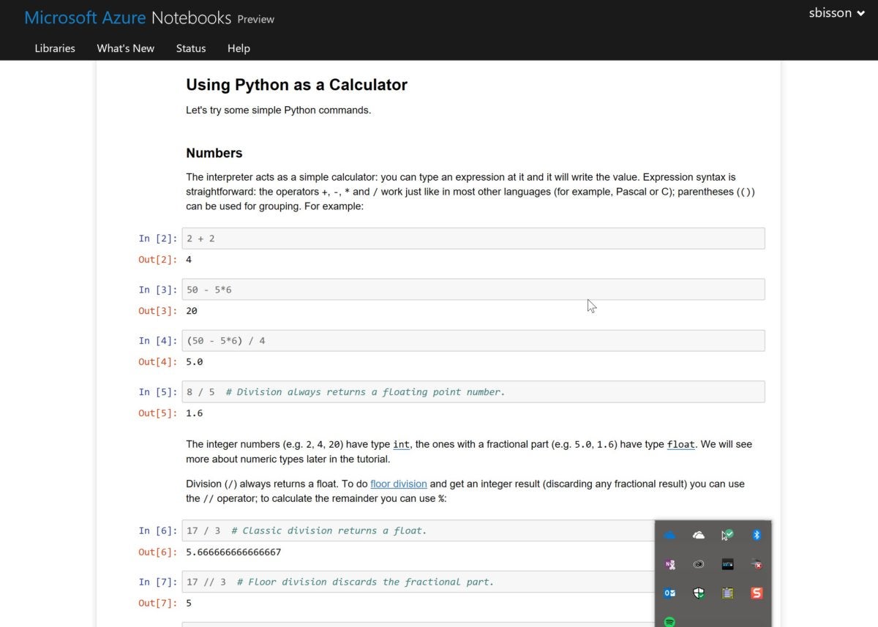
Task: Click the black square tray icon
Action: coord(727,564)
